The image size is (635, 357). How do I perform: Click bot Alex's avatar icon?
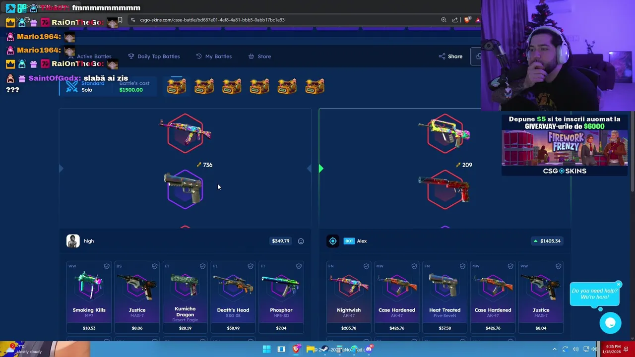click(333, 241)
